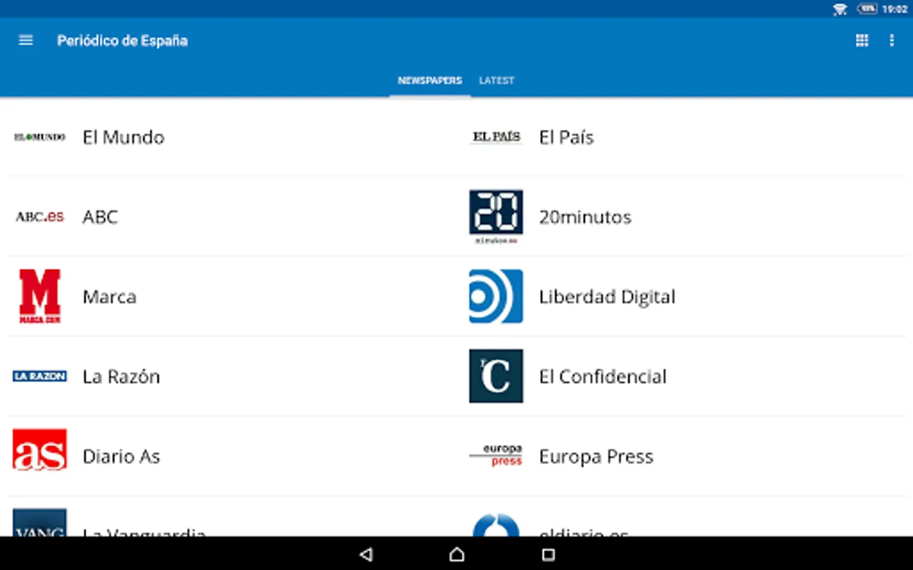The height and width of the screenshot is (570, 913).
Task: Go to the Android home screen
Action: pyautogui.click(x=456, y=555)
